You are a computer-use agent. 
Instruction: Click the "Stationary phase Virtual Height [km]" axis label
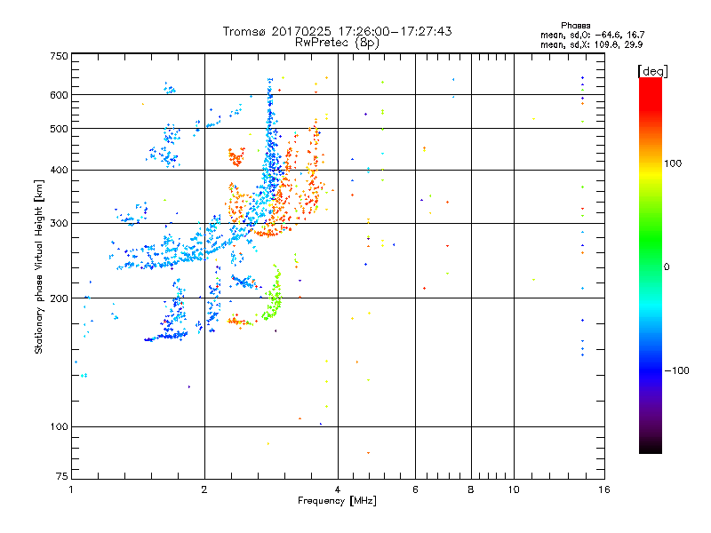click(x=39, y=266)
